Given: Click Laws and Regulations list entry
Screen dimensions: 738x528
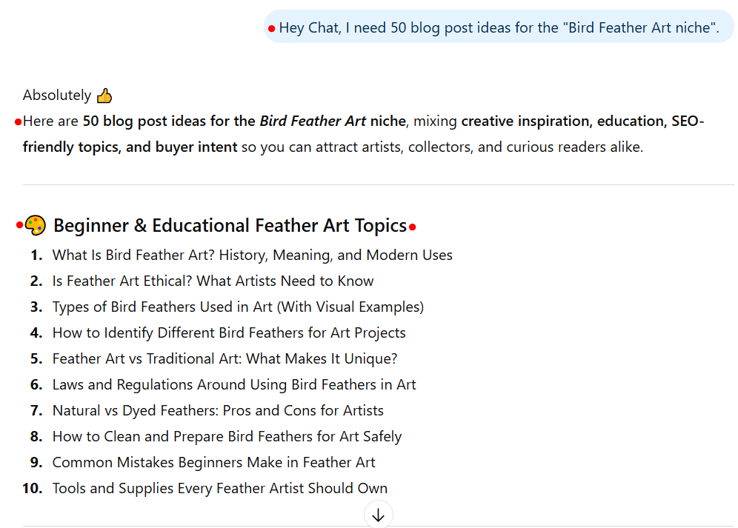Looking at the screenshot, I should [234, 384].
